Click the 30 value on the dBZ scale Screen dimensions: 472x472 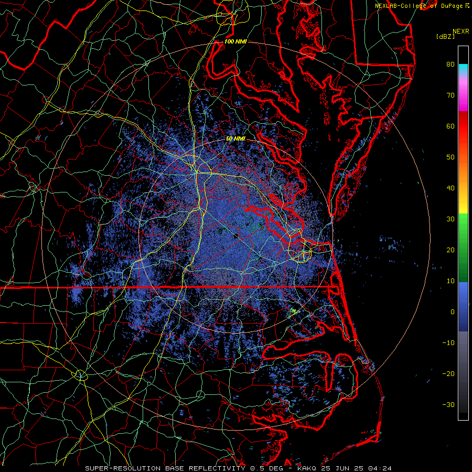pos(450,219)
